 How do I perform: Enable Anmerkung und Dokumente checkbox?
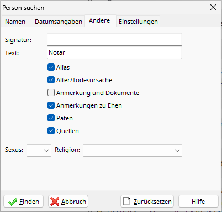pos(51,93)
